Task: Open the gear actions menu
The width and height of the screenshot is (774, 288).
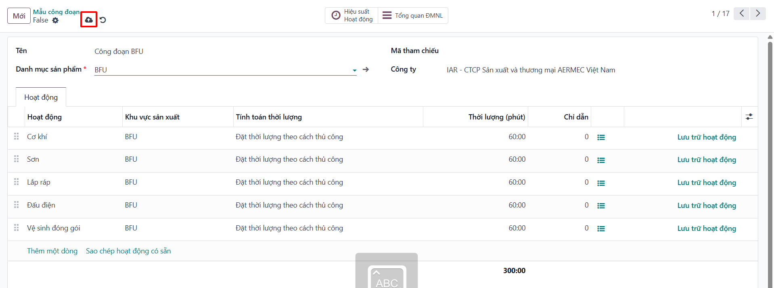Action: coord(55,21)
